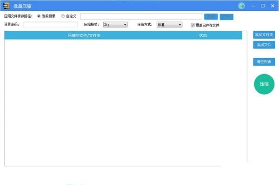Click the 添加文件 button

tap(264, 45)
